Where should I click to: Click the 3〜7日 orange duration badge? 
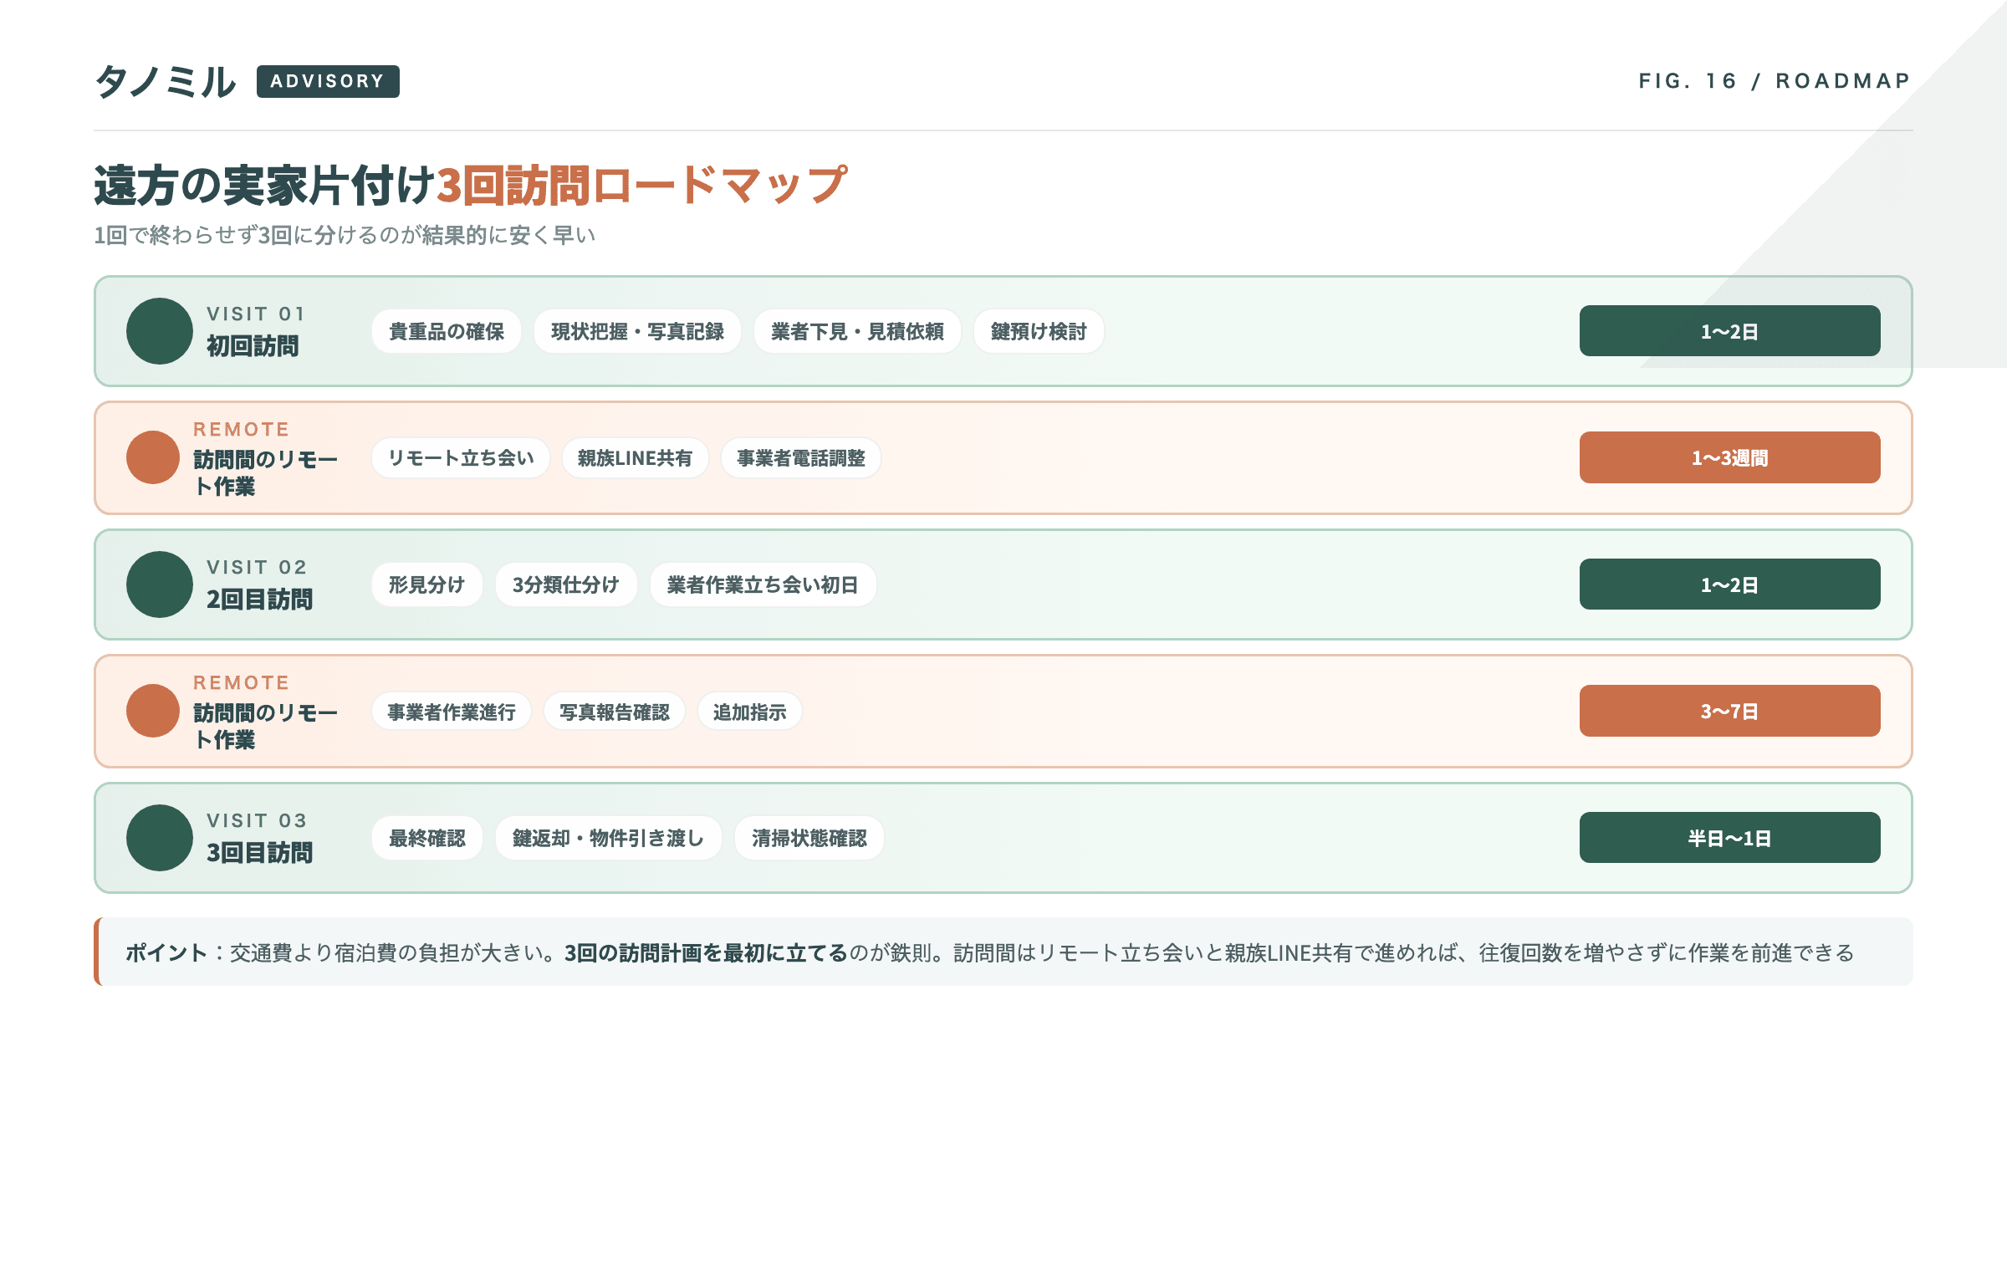(x=1729, y=711)
